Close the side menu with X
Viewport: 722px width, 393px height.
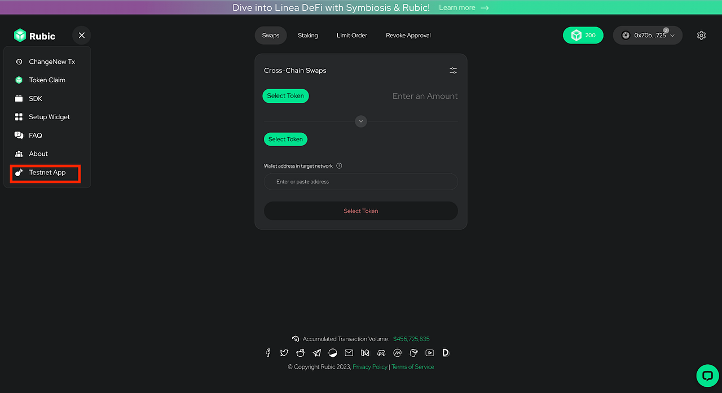82,36
